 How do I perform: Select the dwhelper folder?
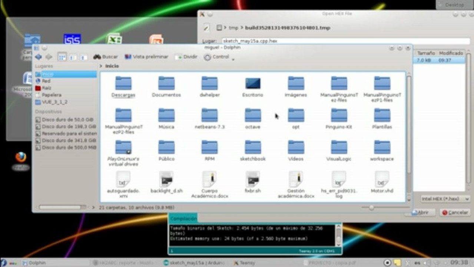pos(209,87)
